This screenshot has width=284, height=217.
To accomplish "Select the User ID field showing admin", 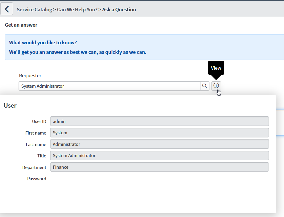I will click(159, 121).
